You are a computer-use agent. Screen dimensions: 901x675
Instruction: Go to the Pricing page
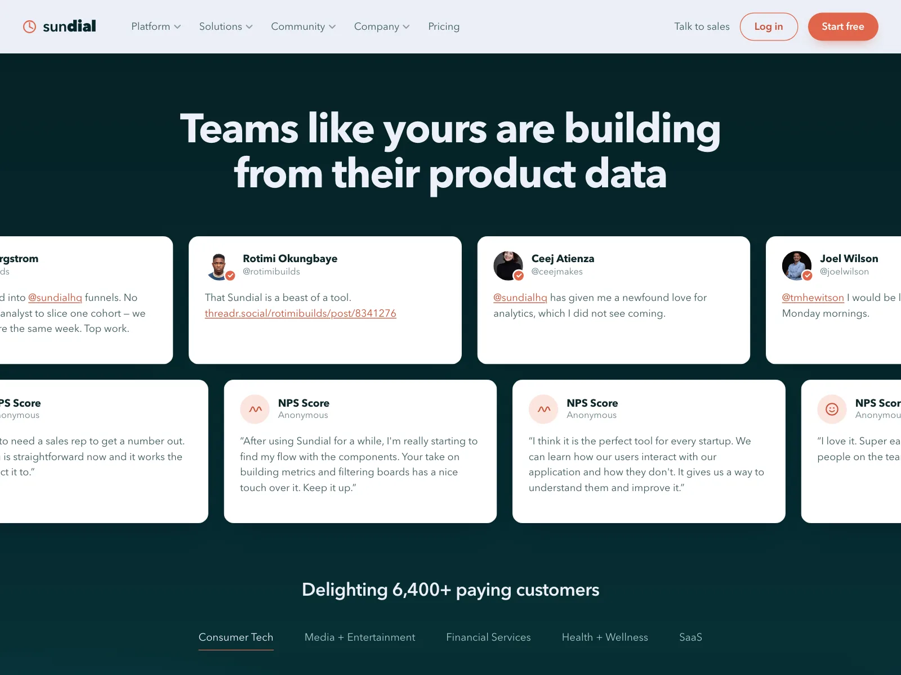[444, 26]
